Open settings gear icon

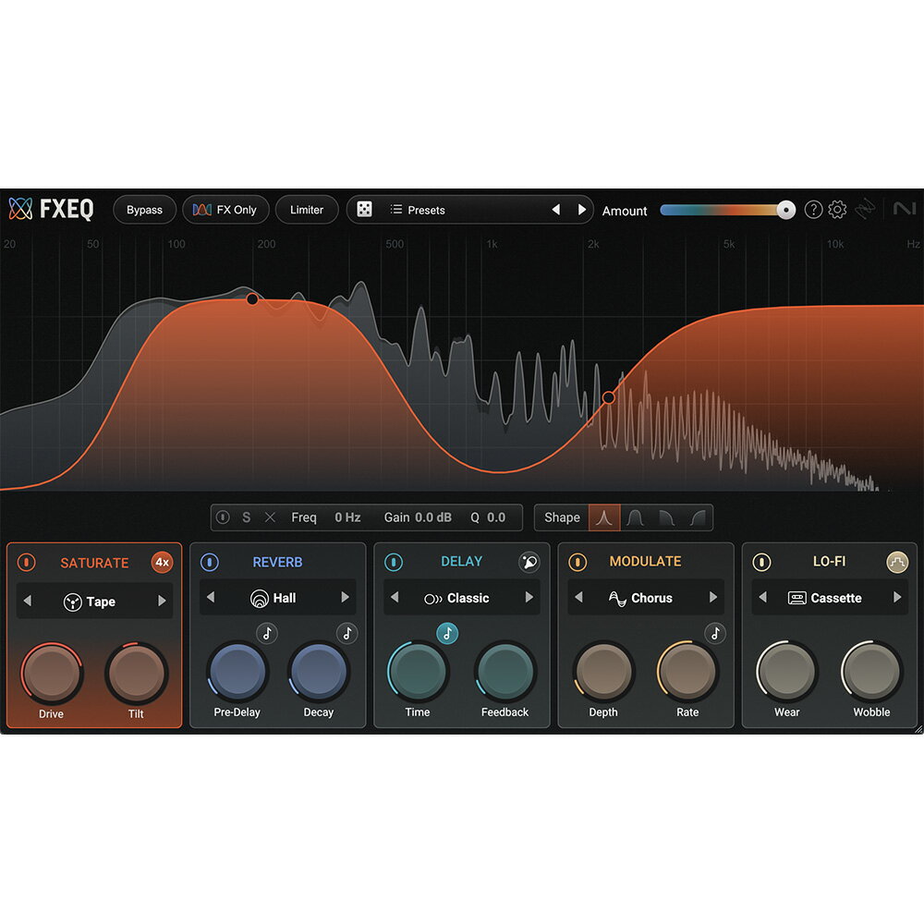(837, 210)
